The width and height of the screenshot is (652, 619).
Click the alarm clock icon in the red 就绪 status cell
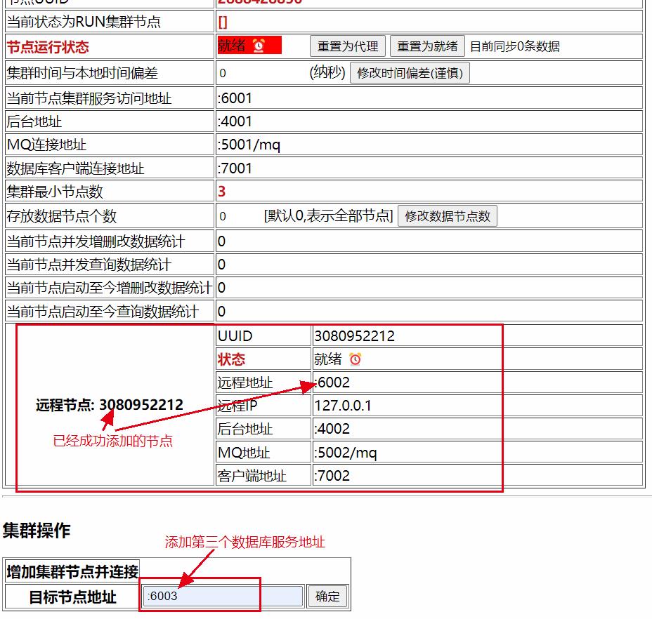tap(259, 46)
